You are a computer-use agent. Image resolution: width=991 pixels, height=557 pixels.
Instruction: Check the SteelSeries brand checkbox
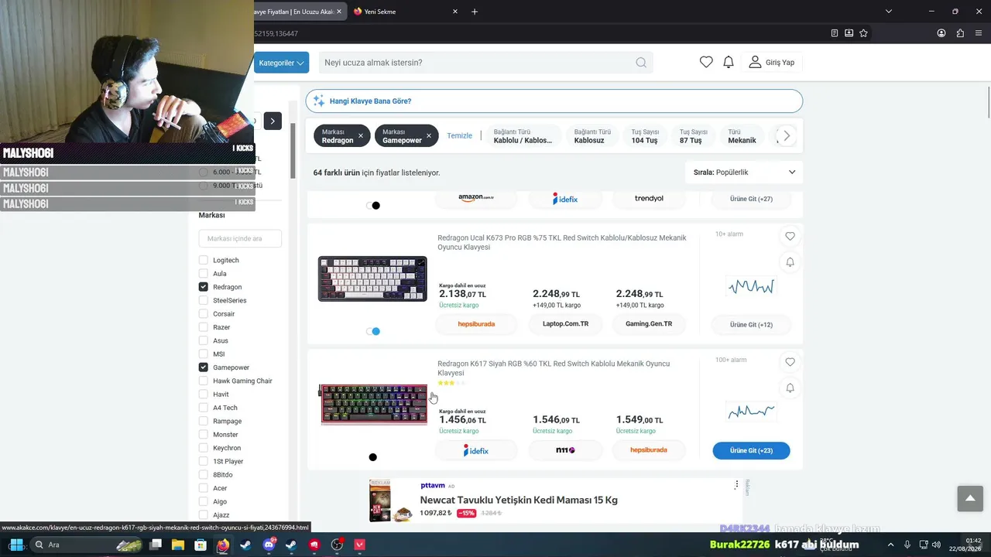click(x=204, y=300)
